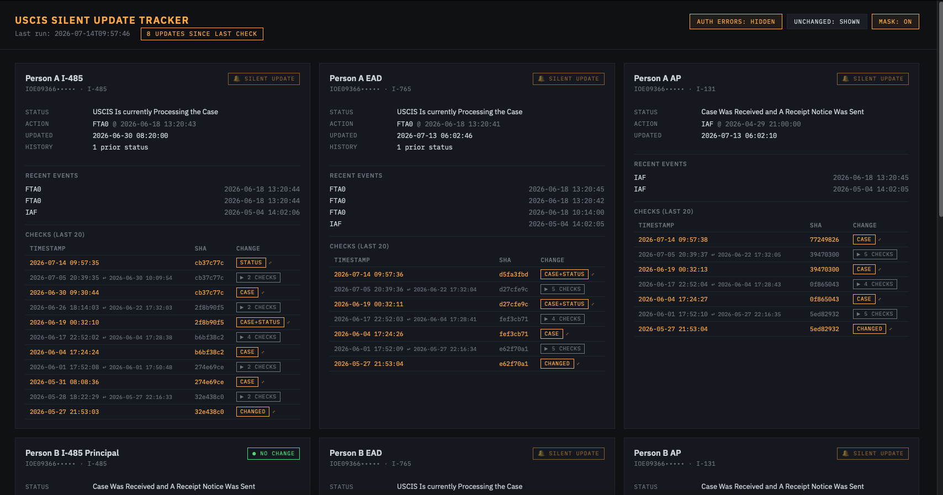Click CASE badge in Person A AP row 2026-07-14 09:57:38
Viewport: 943px width, 495px height.
click(864, 239)
